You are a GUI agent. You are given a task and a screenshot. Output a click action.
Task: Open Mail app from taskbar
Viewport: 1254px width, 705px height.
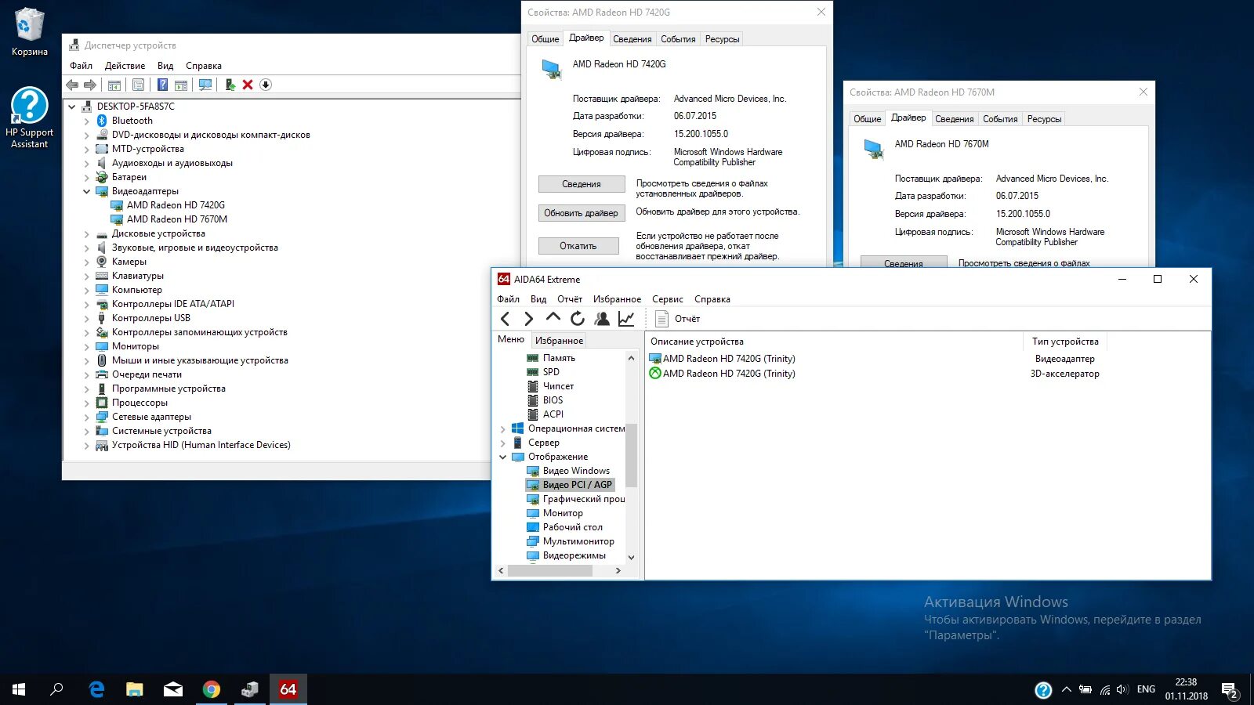pos(173,689)
